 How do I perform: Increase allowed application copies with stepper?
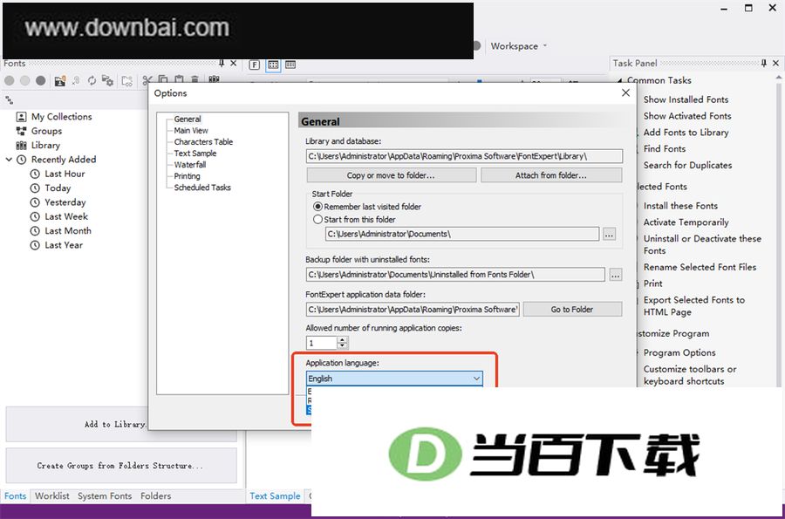click(x=343, y=339)
